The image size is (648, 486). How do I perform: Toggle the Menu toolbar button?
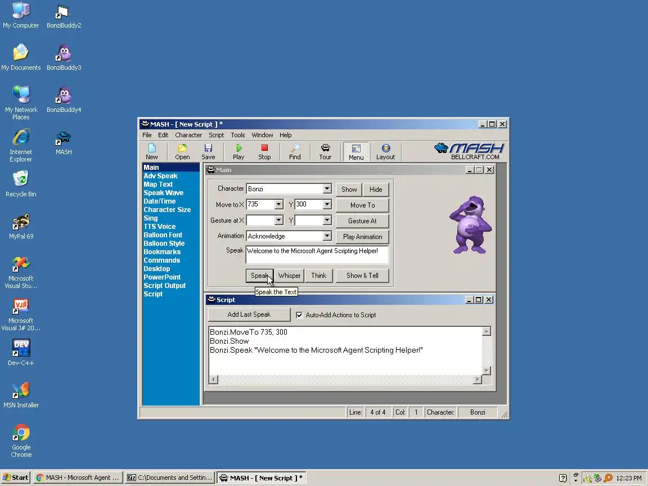[356, 152]
